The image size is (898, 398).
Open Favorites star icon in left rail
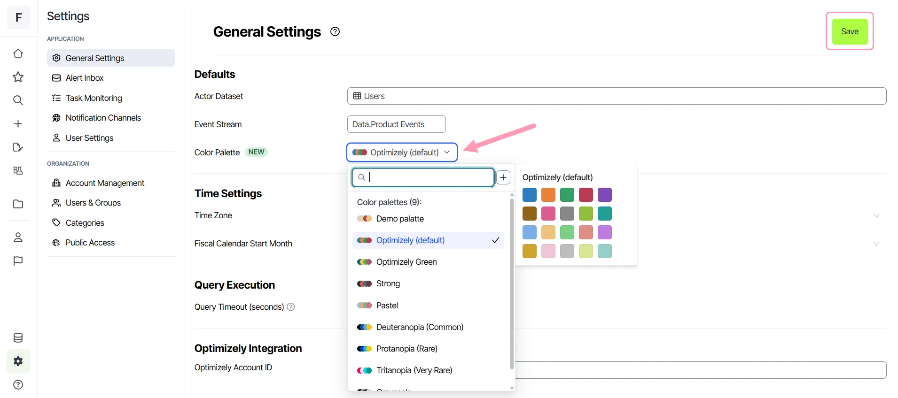(x=18, y=77)
